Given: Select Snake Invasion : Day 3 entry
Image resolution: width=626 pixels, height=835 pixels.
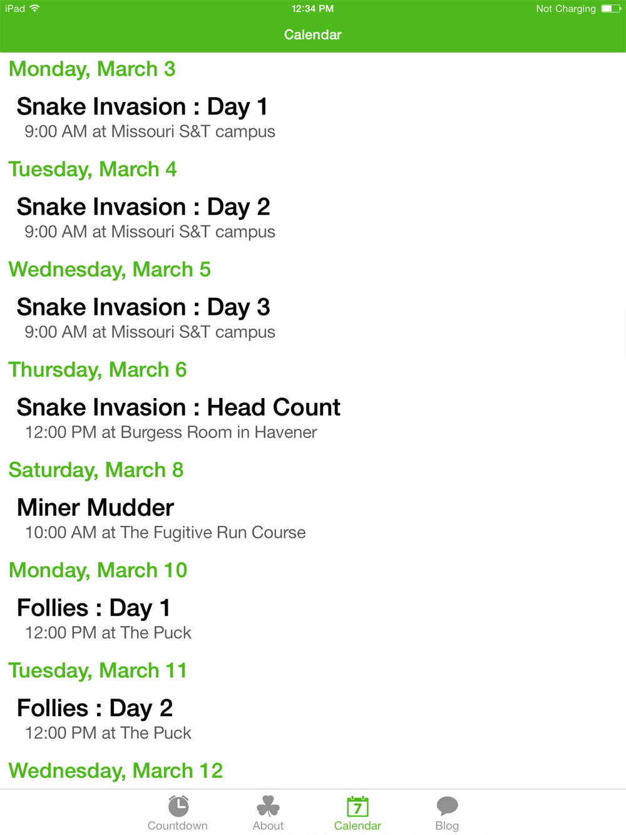Looking at the screenshot, I should 313,318.
